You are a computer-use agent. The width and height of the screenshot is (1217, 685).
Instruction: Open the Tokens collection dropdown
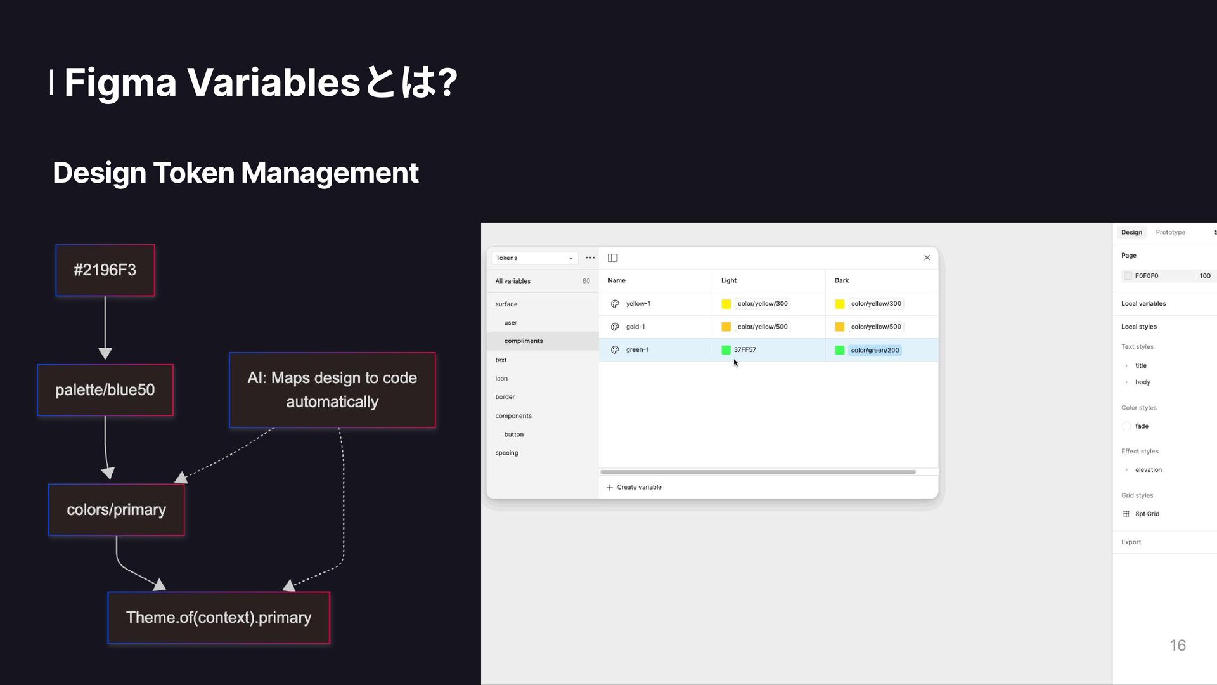pos(534,258)
